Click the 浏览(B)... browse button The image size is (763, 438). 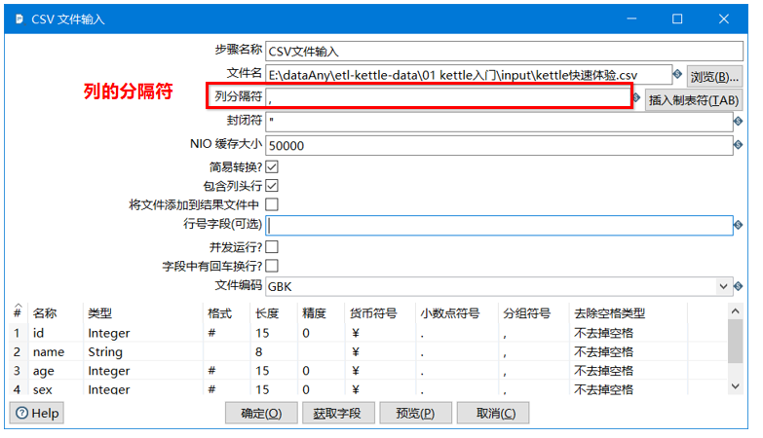coord(714,76)
